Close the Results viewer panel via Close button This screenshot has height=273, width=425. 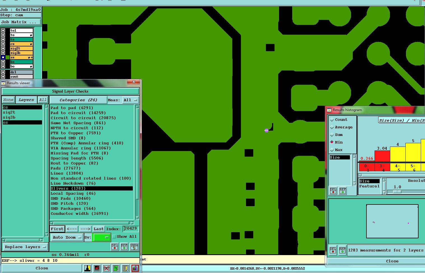click(x=42, y=268)
